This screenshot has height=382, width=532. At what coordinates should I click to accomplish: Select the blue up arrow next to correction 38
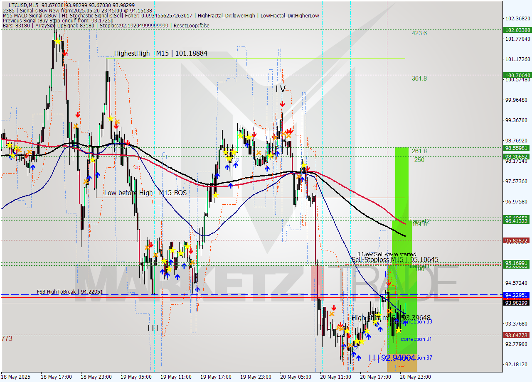(x=405, y=323)
